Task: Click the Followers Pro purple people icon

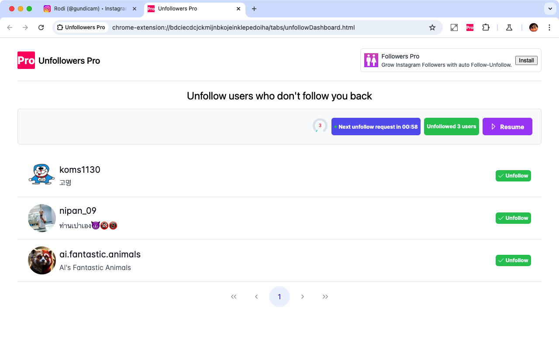Action: pyautogui.click(x=371, y=60)
